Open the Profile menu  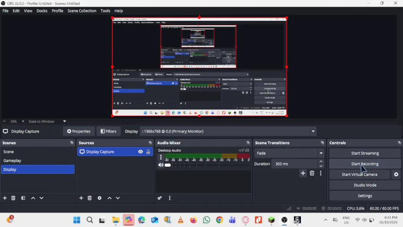click(x=57, y=11)
